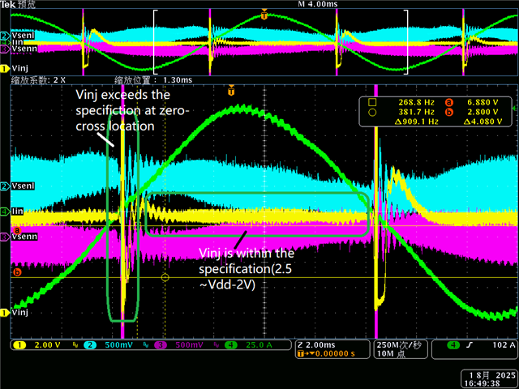
Task: Click the circle cursor icon in readout
Action: click(372, 112)
